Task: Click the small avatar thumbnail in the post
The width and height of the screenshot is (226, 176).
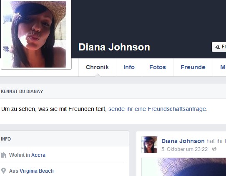Action: (x=150, y=145)
